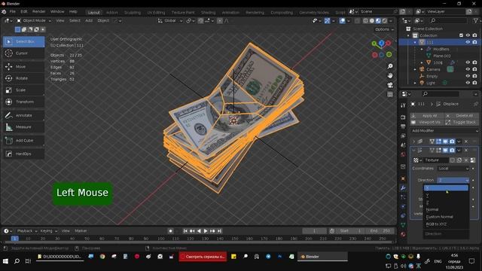The height and width of the screenshot is (271, 482).
Task: Choose the Annotate tool
Action: pyautogui.click(x=23, y=115)
